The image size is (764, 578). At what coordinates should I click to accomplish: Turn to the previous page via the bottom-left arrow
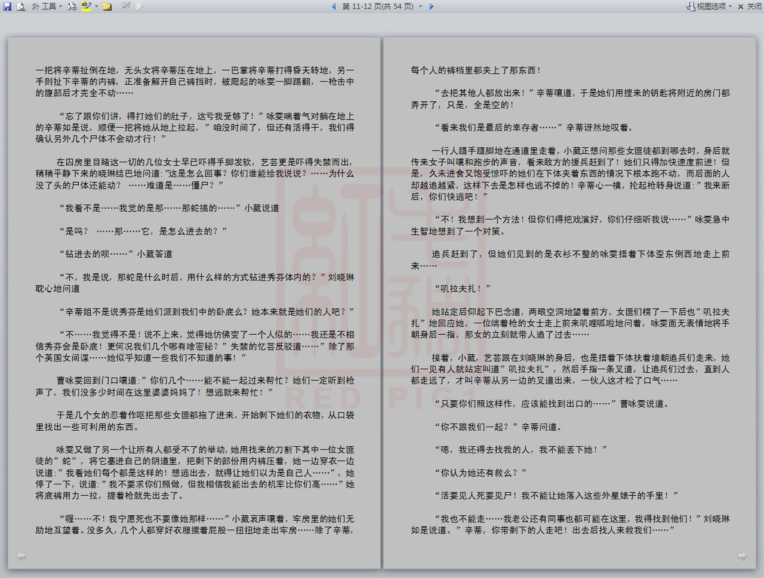point(21,556)
